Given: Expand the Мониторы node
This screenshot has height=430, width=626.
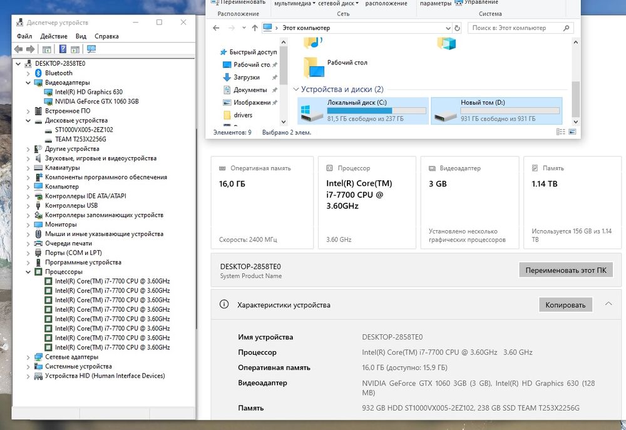Looking at the screenshot, I should click(x=28, y=225).
